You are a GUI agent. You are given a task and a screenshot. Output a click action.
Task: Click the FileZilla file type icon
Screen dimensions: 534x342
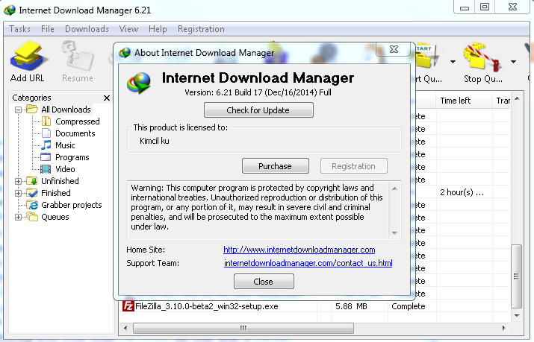[128, 306]
